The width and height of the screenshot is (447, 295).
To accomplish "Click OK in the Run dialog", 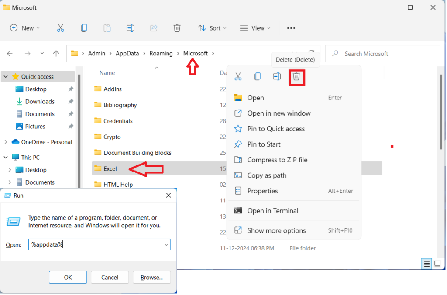I will coord(68,278).
